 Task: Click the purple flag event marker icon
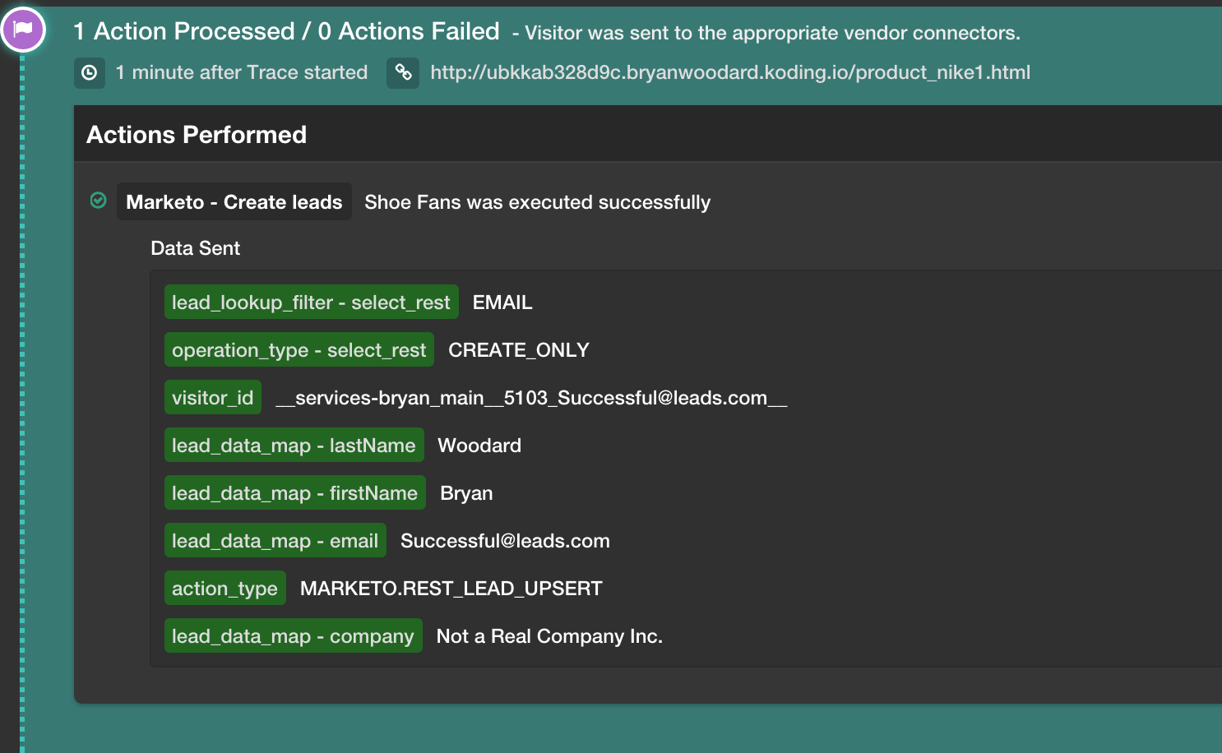tap(23, 30)
